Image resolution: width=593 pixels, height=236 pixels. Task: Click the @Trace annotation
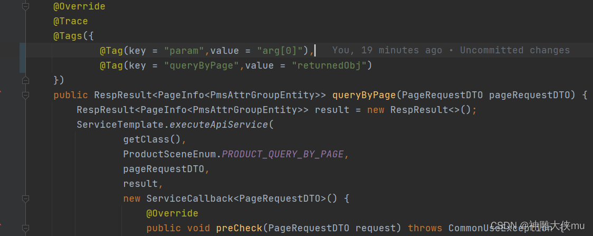(70, 21)
